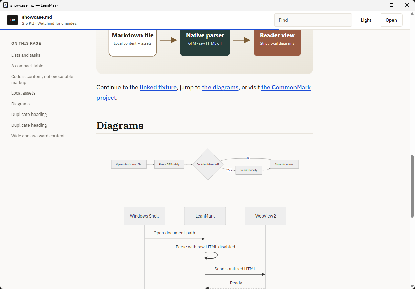Follow the diagrams hyperlink in paragraph
The width and height of the screenshot is (415, 289).
click(x=220, y=87)
